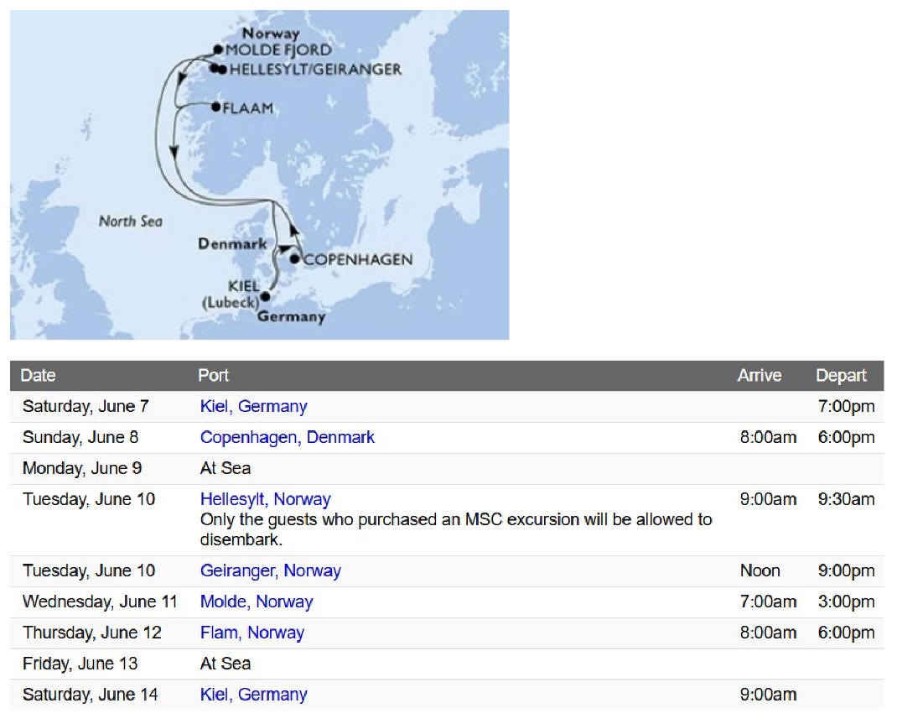Click the Geiranger, Norway port link
The height and width of the screenshot is (724, 897).
[270, 570]
